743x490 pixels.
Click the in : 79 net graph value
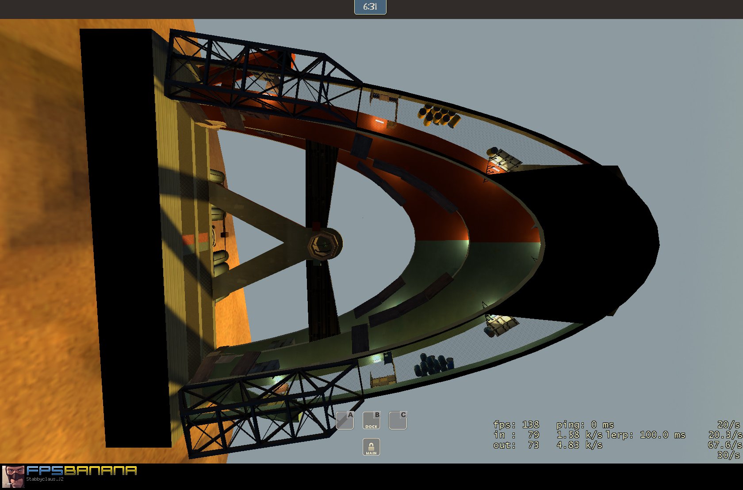pos(516,435)
